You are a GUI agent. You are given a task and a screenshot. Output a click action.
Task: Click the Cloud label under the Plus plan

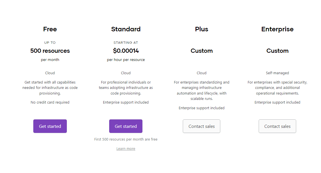click(x=201, y=73)
